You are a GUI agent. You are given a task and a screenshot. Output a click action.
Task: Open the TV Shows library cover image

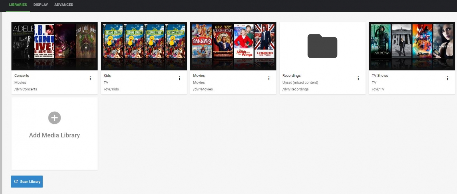point(412,46)
